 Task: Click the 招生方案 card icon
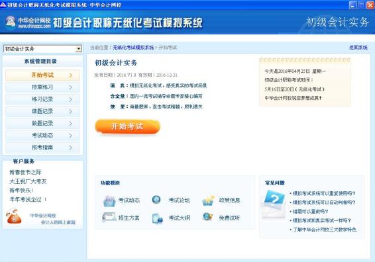109,217
